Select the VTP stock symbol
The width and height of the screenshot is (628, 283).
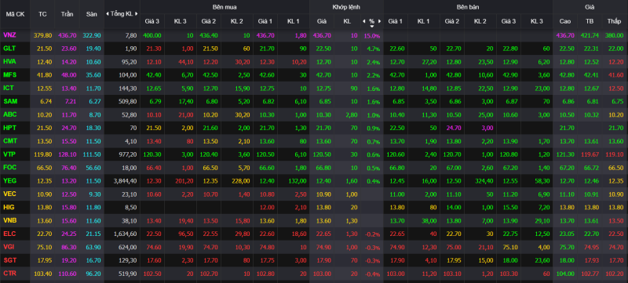9,154
